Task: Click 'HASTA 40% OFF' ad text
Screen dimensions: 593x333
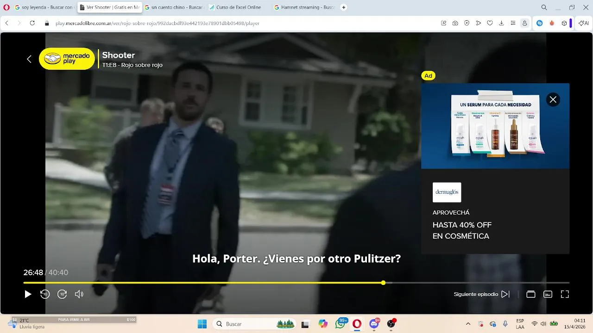Action: tap(462, 225)
